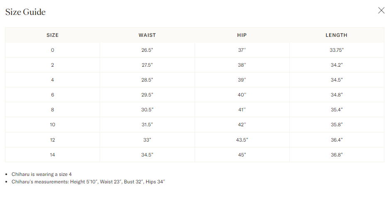The width and height of the screenshot is (391, 202).
Task: Click the size 10 row label
Action: pyautogui.click(x=52, y=125)
